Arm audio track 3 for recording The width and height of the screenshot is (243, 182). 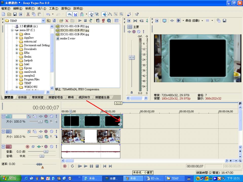28,147
